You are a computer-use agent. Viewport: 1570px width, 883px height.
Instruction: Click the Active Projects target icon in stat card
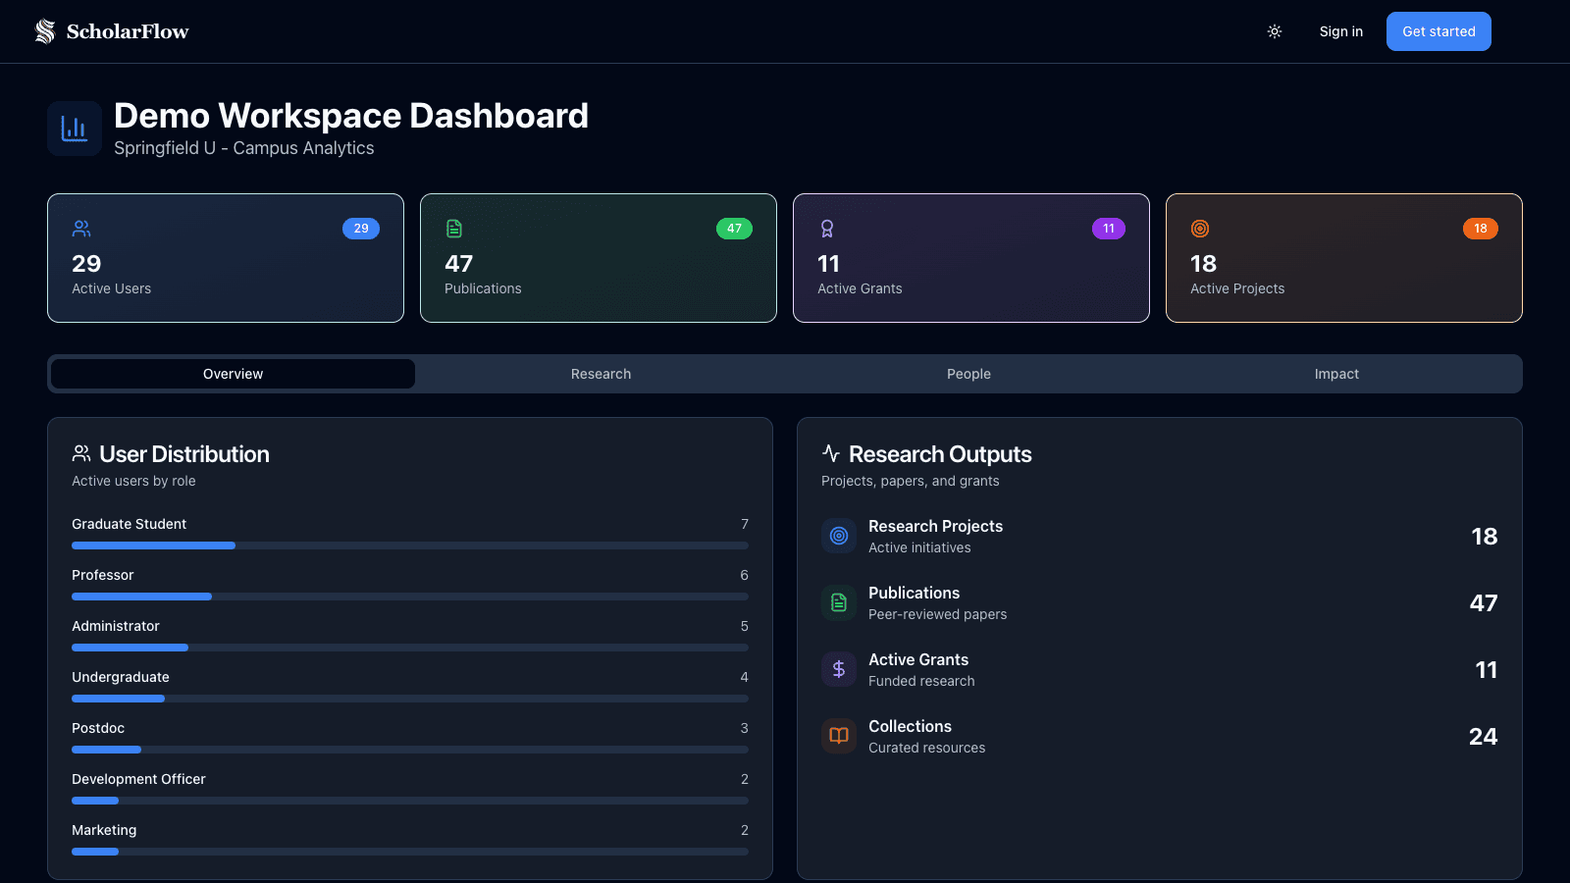(1200, 229)
